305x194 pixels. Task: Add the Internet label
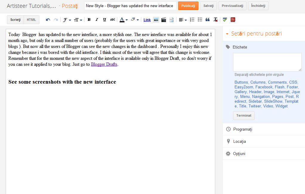283,92
